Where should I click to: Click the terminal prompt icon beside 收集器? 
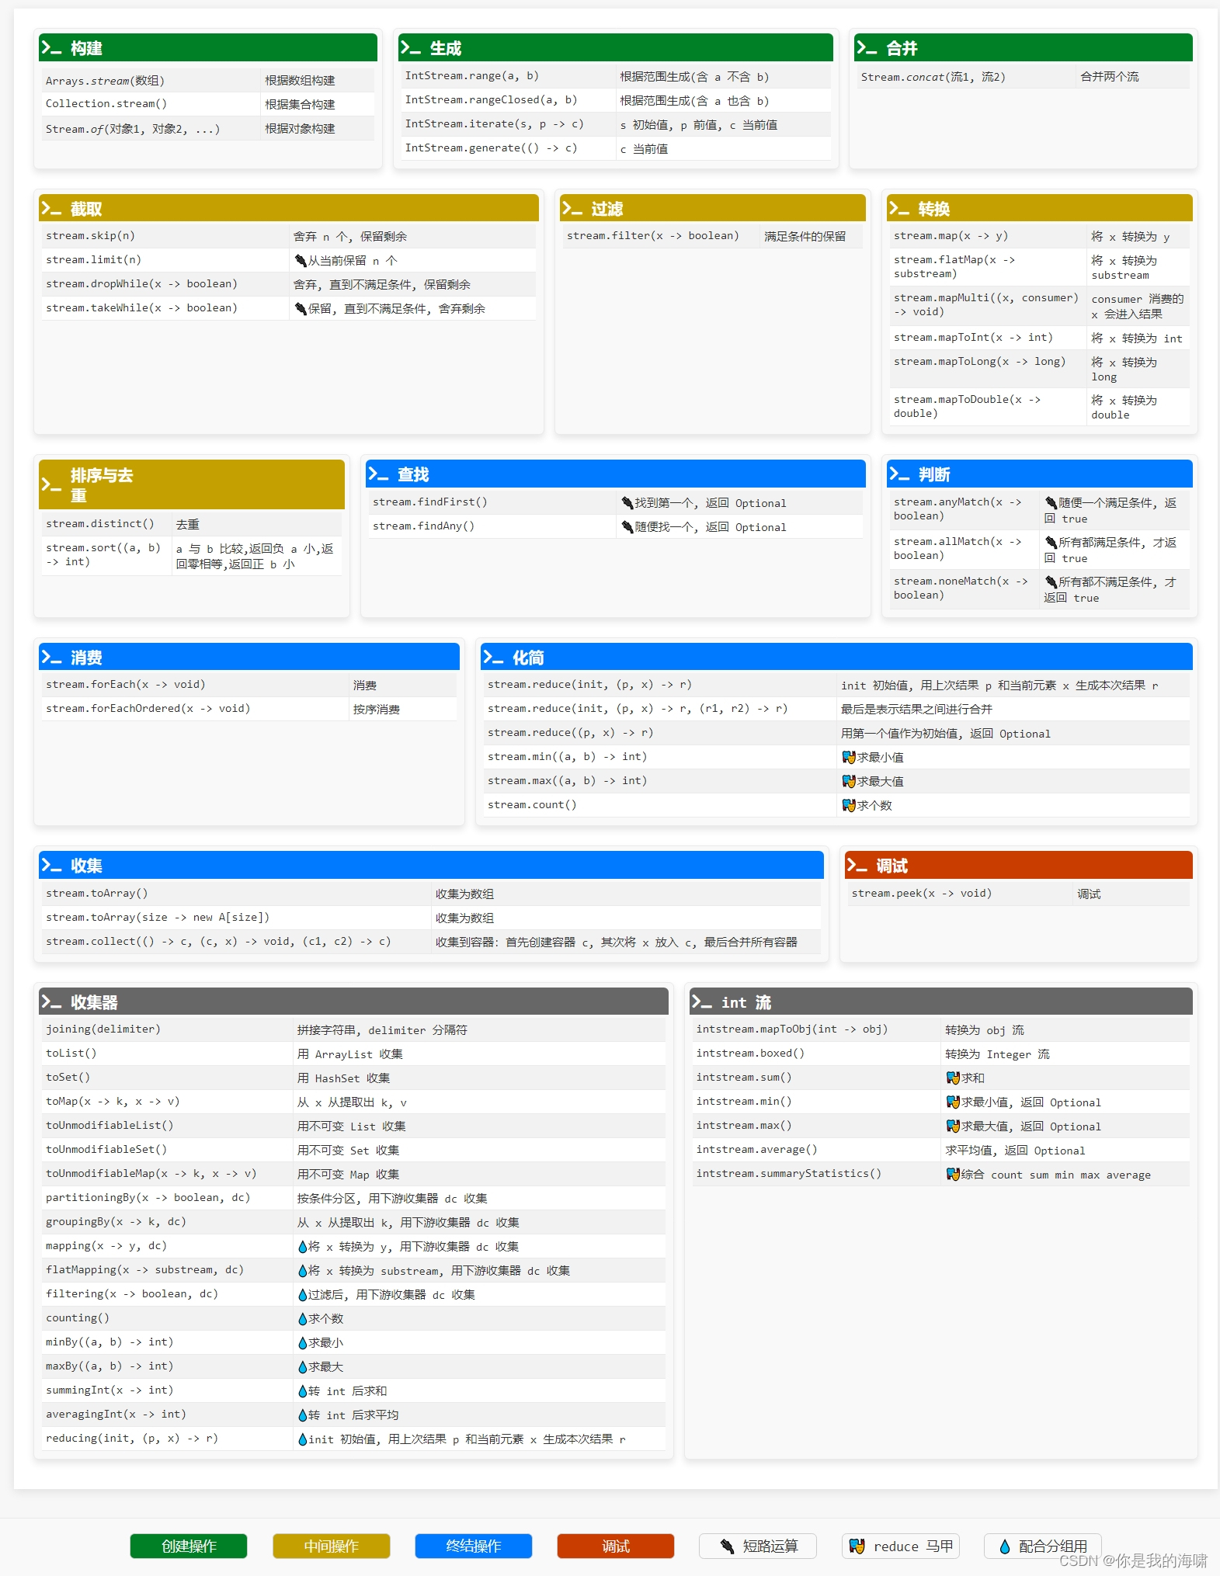point(51,1002)
